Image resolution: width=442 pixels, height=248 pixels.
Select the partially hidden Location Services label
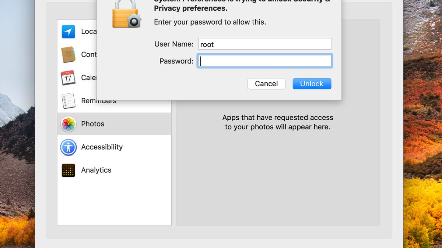point(89,32)
